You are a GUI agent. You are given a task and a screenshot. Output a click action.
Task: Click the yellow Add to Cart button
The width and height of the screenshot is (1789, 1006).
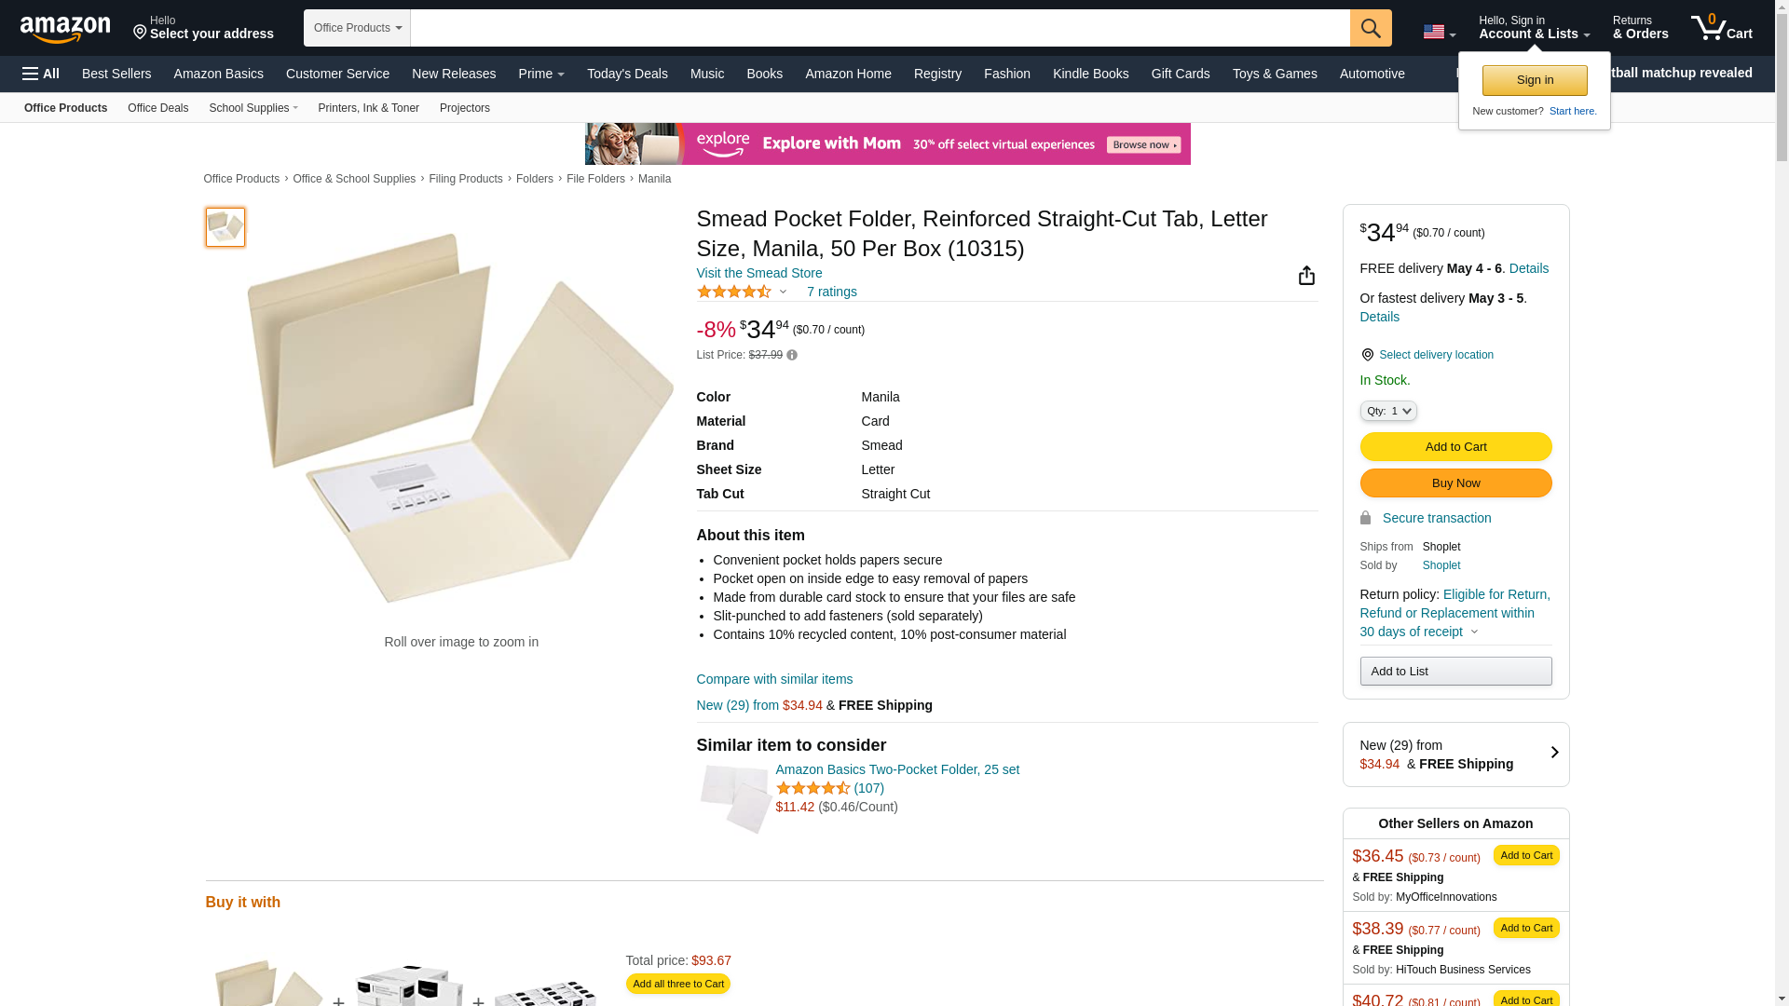1455,447
